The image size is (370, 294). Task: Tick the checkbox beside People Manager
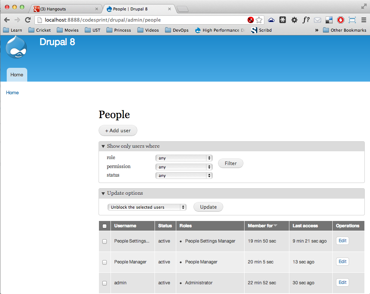(105, 262)
